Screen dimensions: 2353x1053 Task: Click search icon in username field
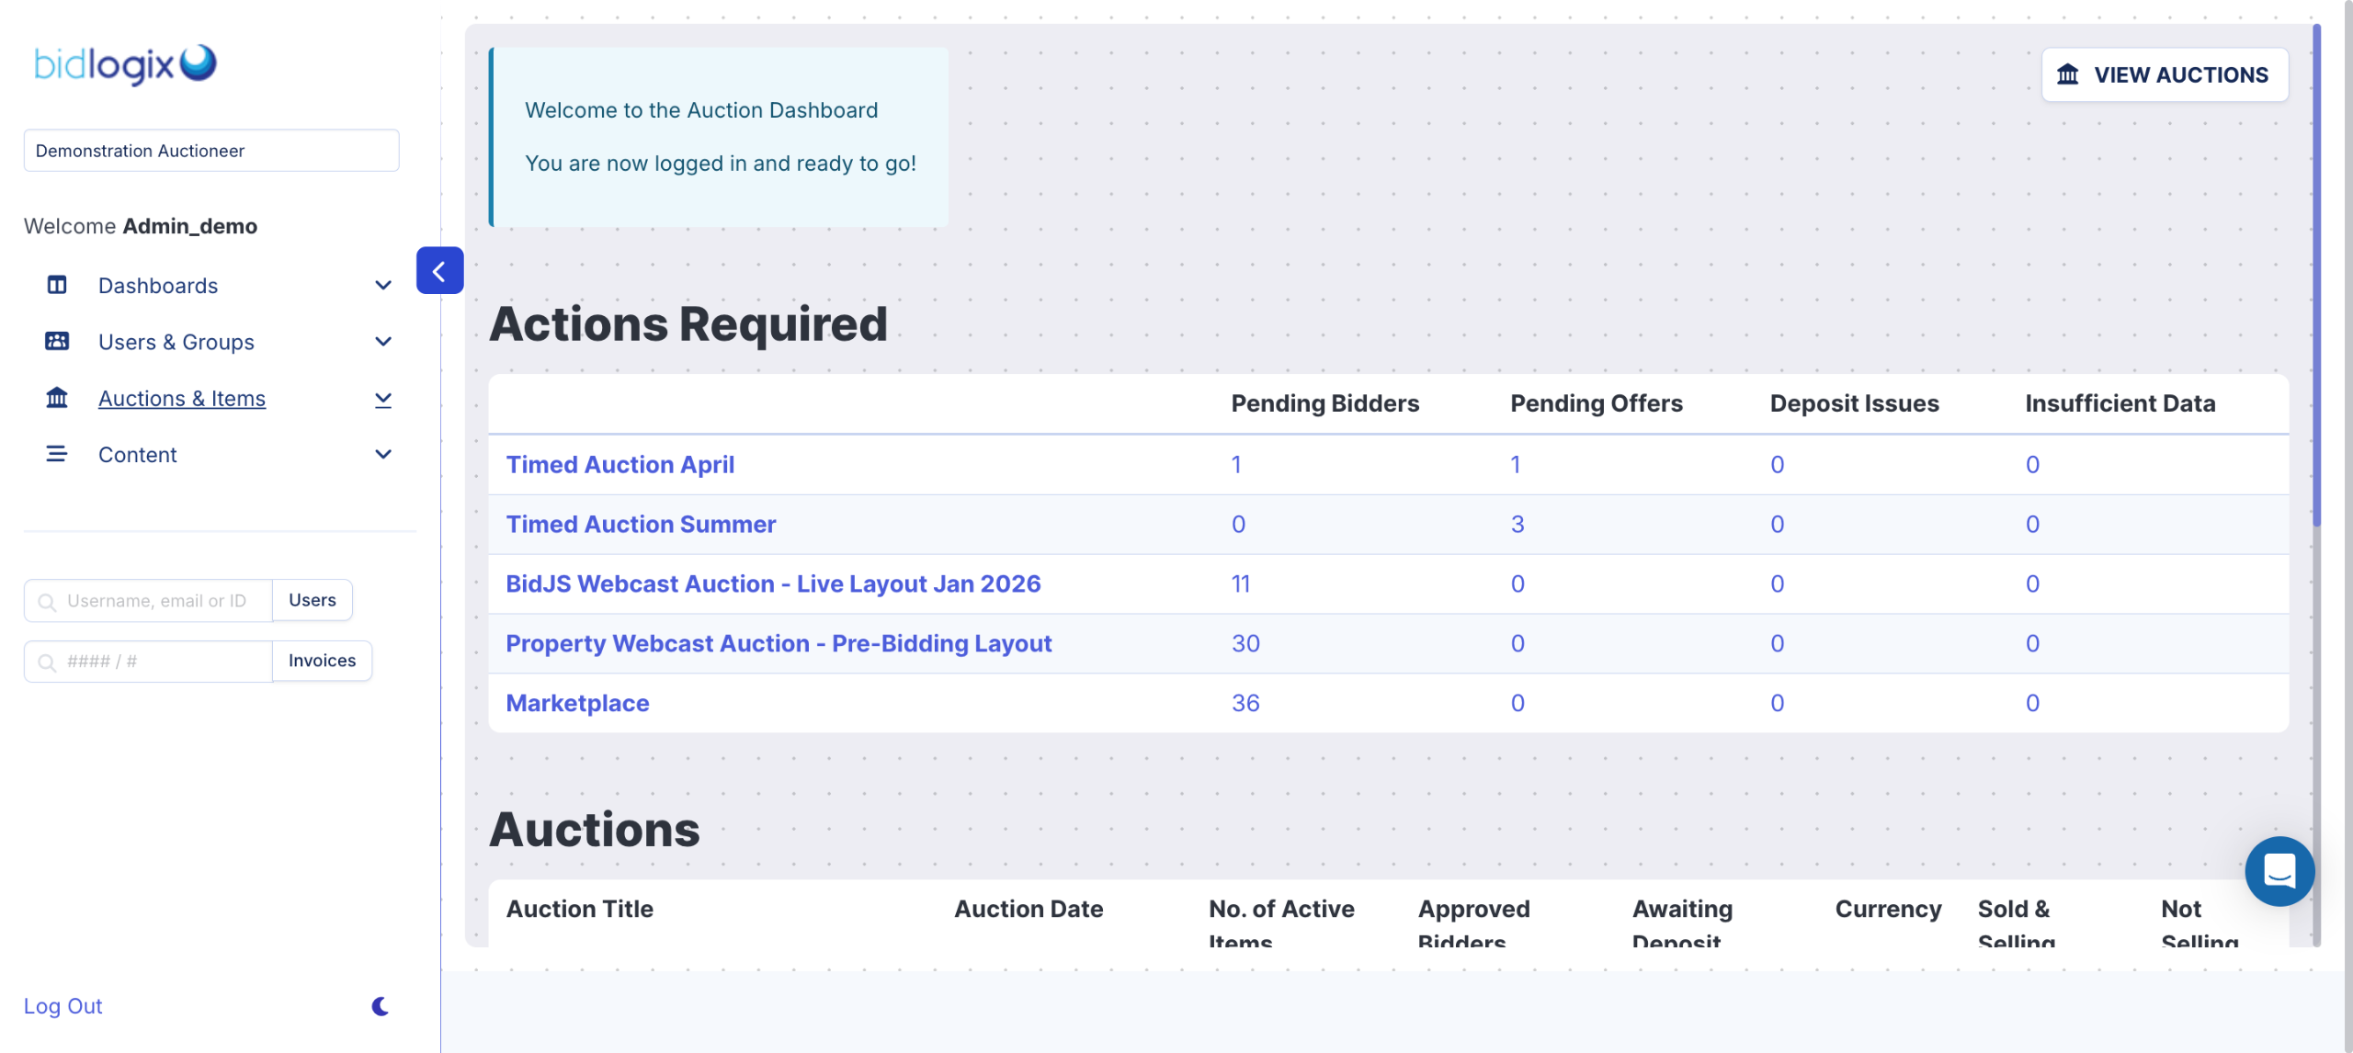[x=47, y=602]
